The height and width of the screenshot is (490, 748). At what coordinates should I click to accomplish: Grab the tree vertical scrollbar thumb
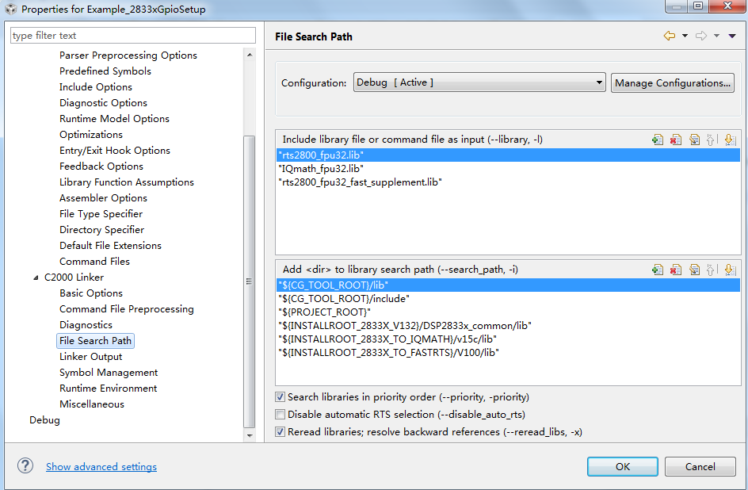coord(249,281)
